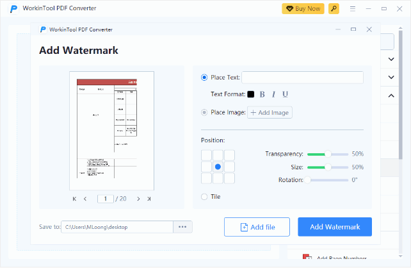
Task: Toggle italic text format
Action: pos(273,94)
